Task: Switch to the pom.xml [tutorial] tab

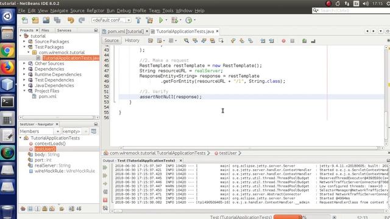Action: 126,31
